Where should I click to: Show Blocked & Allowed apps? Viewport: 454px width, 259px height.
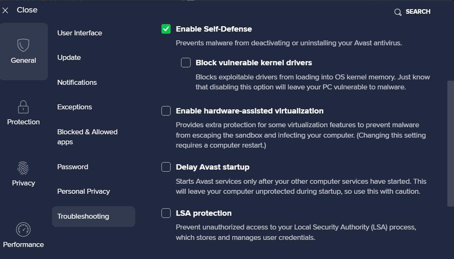87,137
